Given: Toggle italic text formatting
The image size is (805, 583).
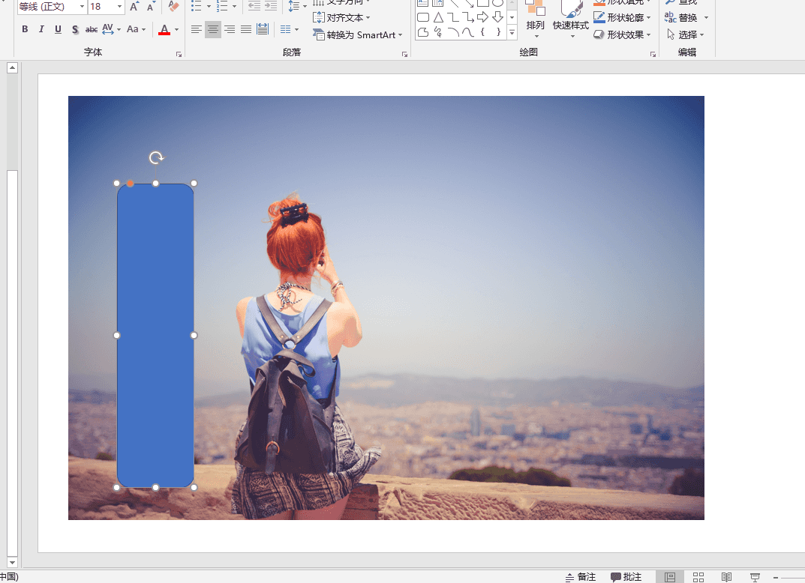Looking at the screenshot, I should (41, 30).
